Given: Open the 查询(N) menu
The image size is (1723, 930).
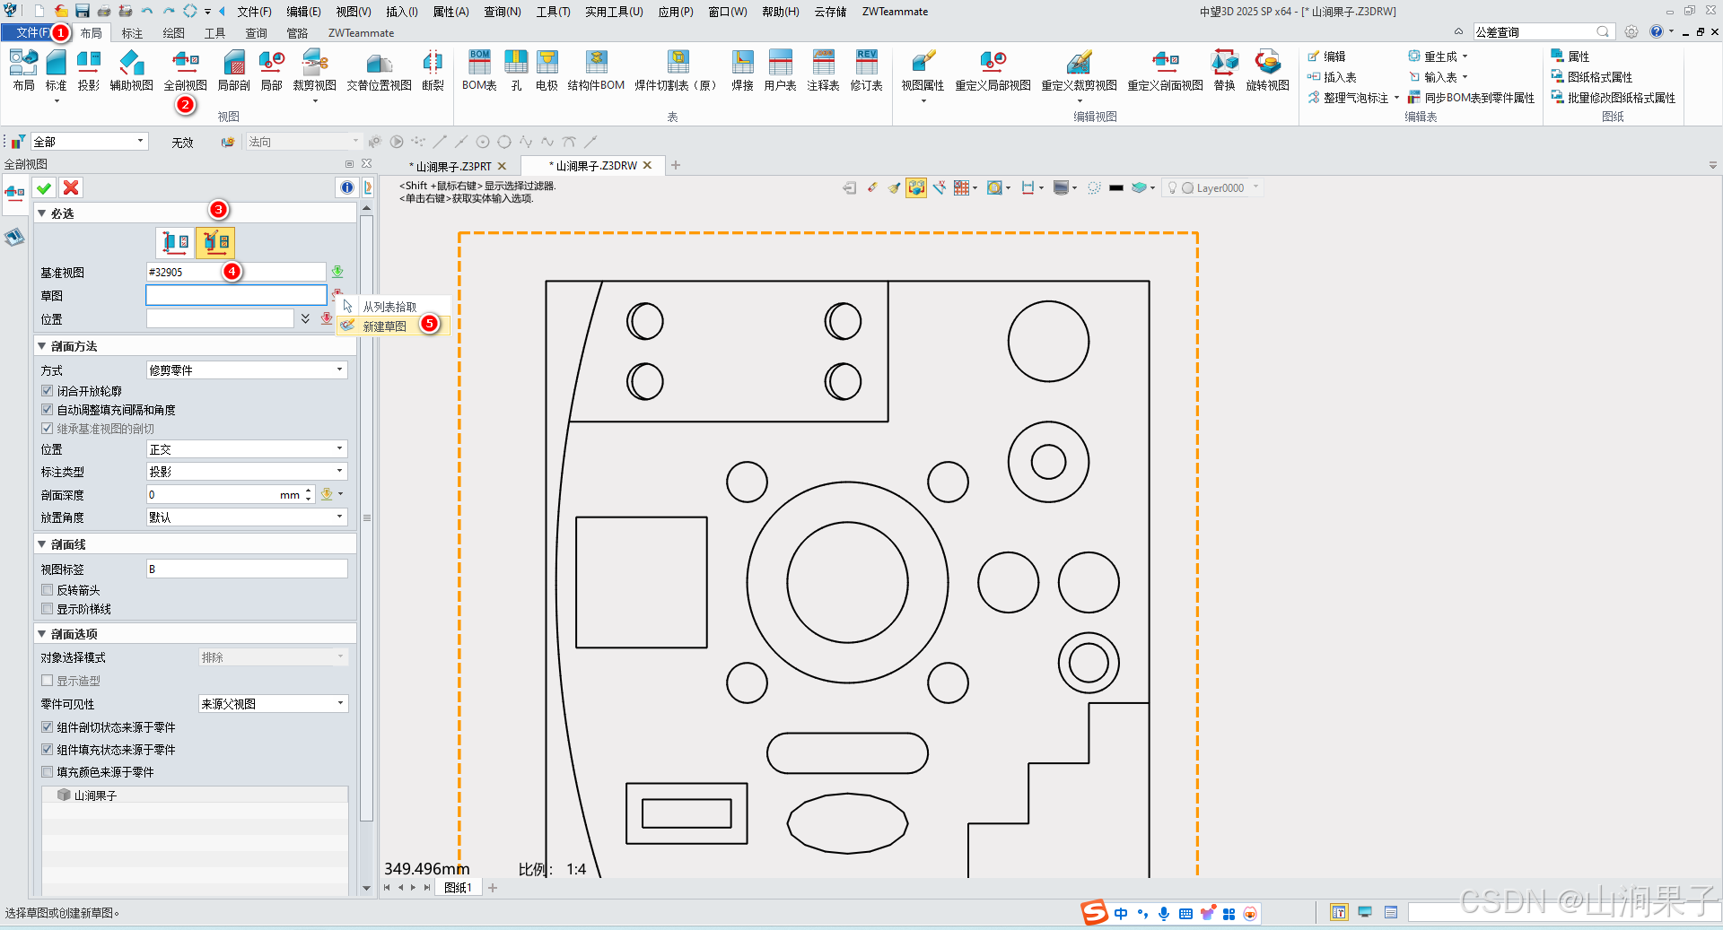Looking at the screenshot, I should tap(503, 12).
